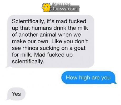
Task: Click the final word 'scientifically.' in gray bubble
Action: pos(28,62)
